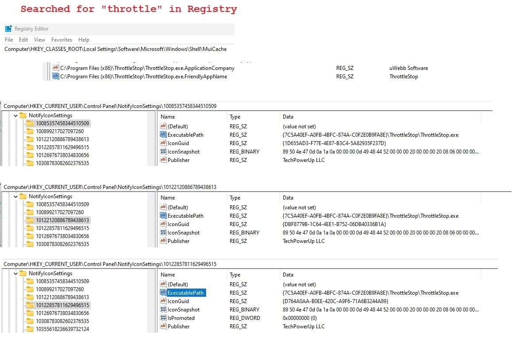Select the ThrottleStop.exe.FriendlyAppName value name
The image size is (527, 346).
pyautogui.click(x=143, y=77)
